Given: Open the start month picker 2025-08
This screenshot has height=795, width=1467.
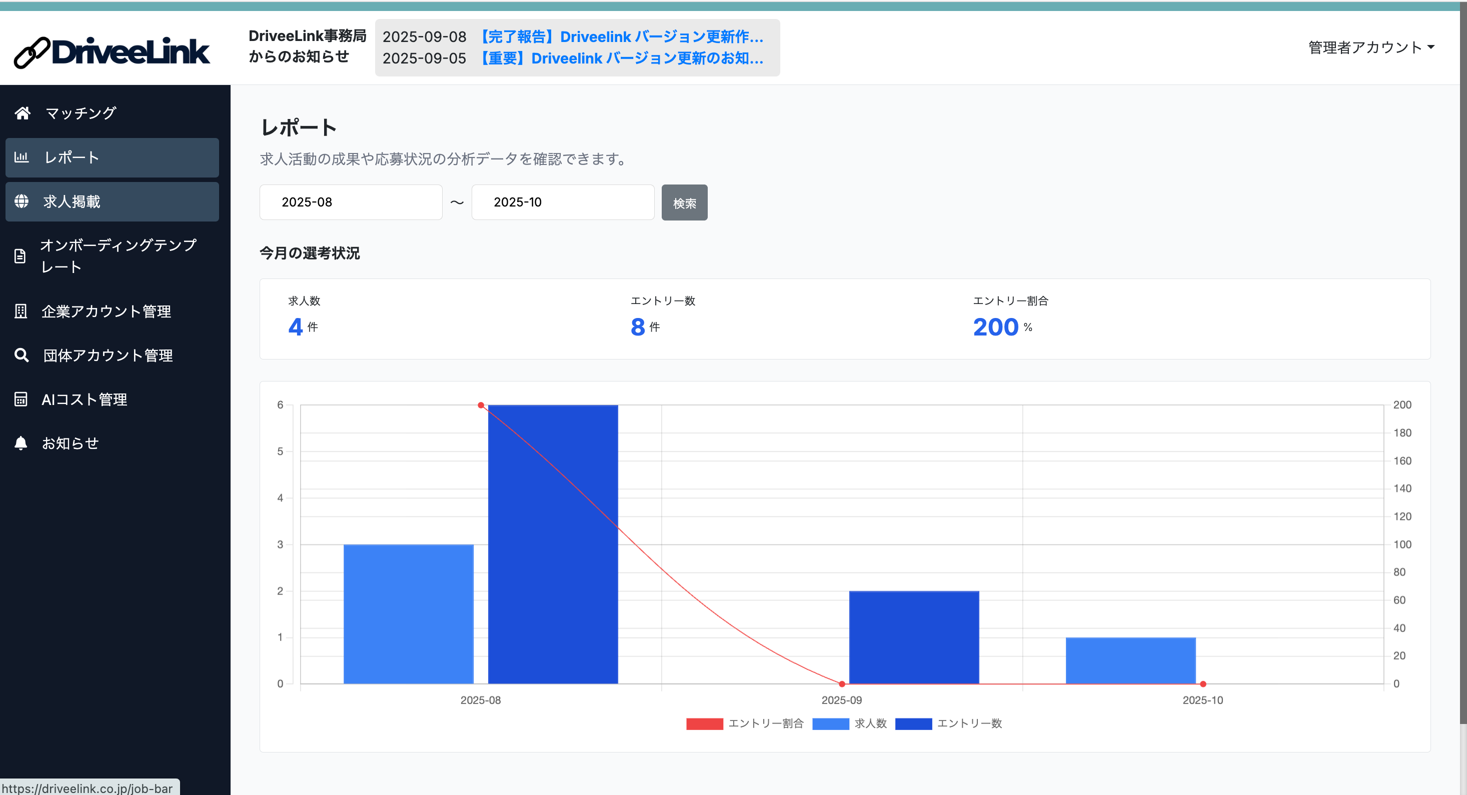Looking at the screenshot, I should tap(350, 202).
